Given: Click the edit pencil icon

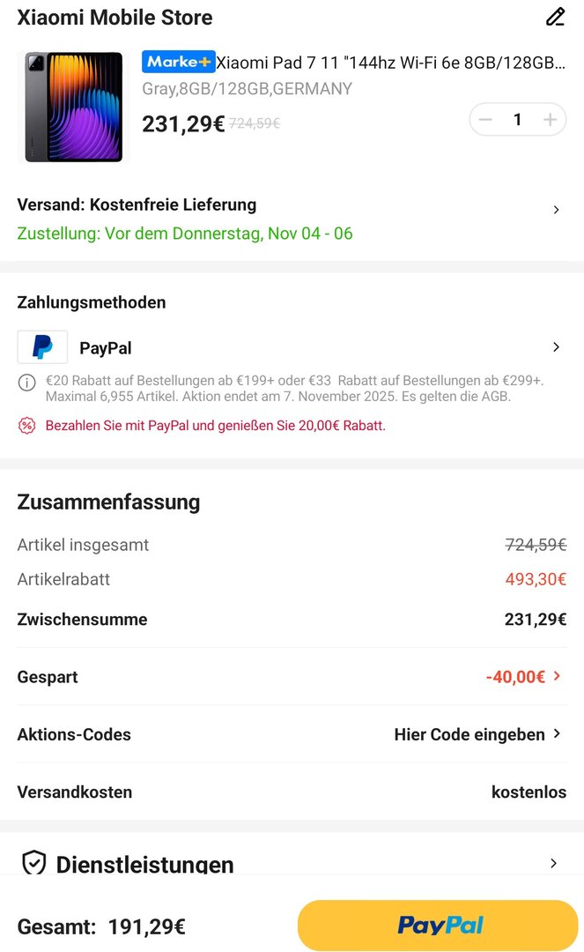Looking at the screenshot, I should 555,17.
